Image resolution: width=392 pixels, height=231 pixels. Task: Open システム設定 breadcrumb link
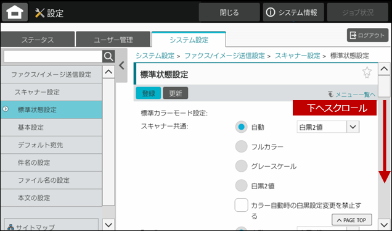155,56
